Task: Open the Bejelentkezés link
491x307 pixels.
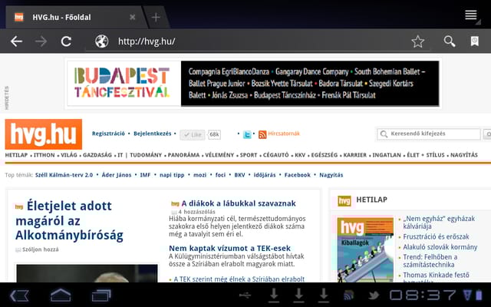Action: 153,134
